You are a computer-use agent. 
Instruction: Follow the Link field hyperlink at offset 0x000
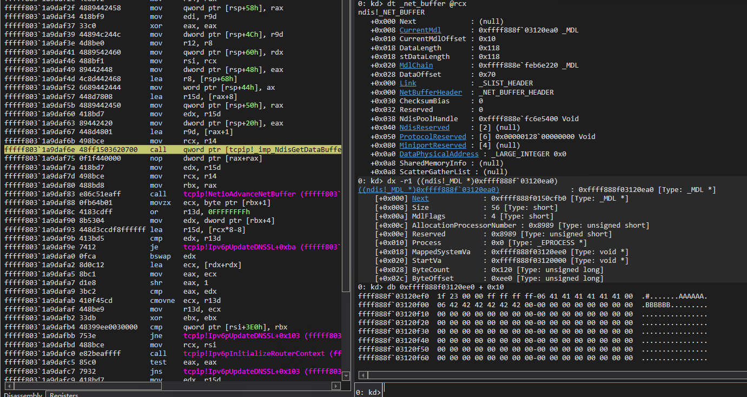coord(408,83)
